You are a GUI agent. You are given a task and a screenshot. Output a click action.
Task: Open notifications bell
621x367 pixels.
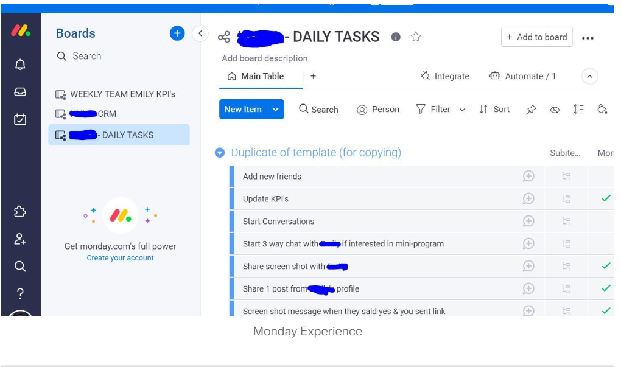pyautogui.click(x=20, y=65)
